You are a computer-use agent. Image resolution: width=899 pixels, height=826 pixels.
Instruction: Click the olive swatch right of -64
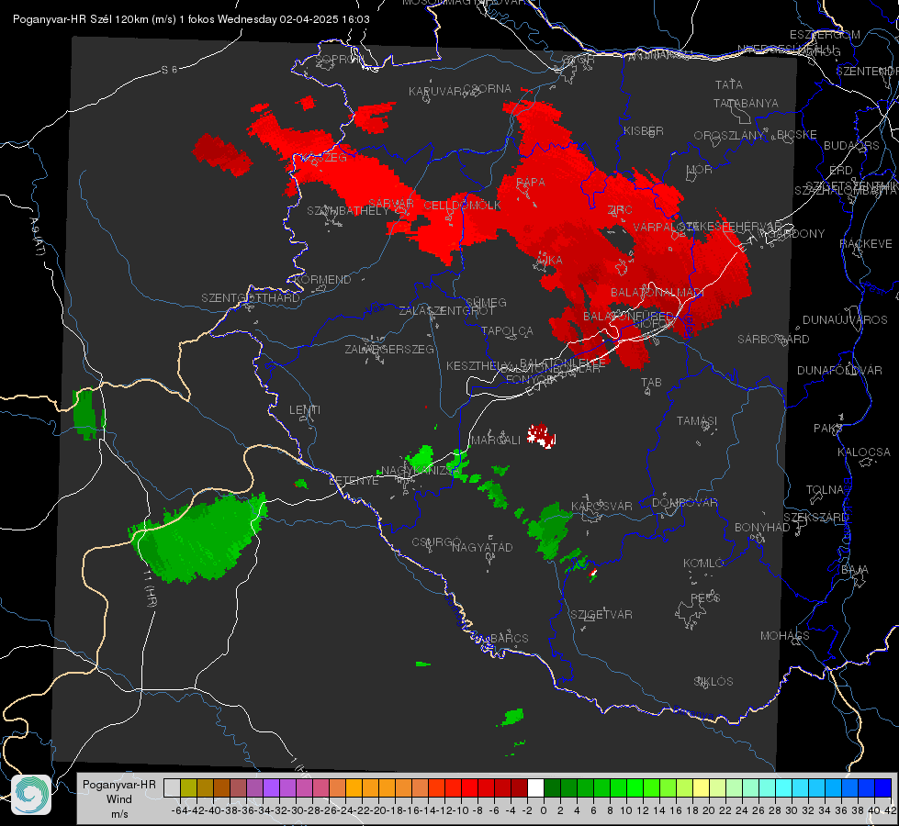(x=188, y=787)
